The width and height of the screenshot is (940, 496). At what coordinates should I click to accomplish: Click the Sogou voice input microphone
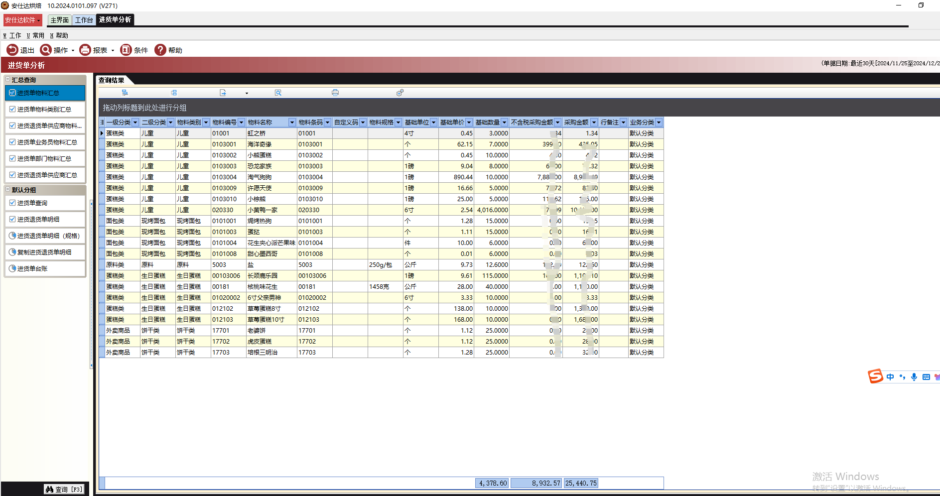pos(914,377)
